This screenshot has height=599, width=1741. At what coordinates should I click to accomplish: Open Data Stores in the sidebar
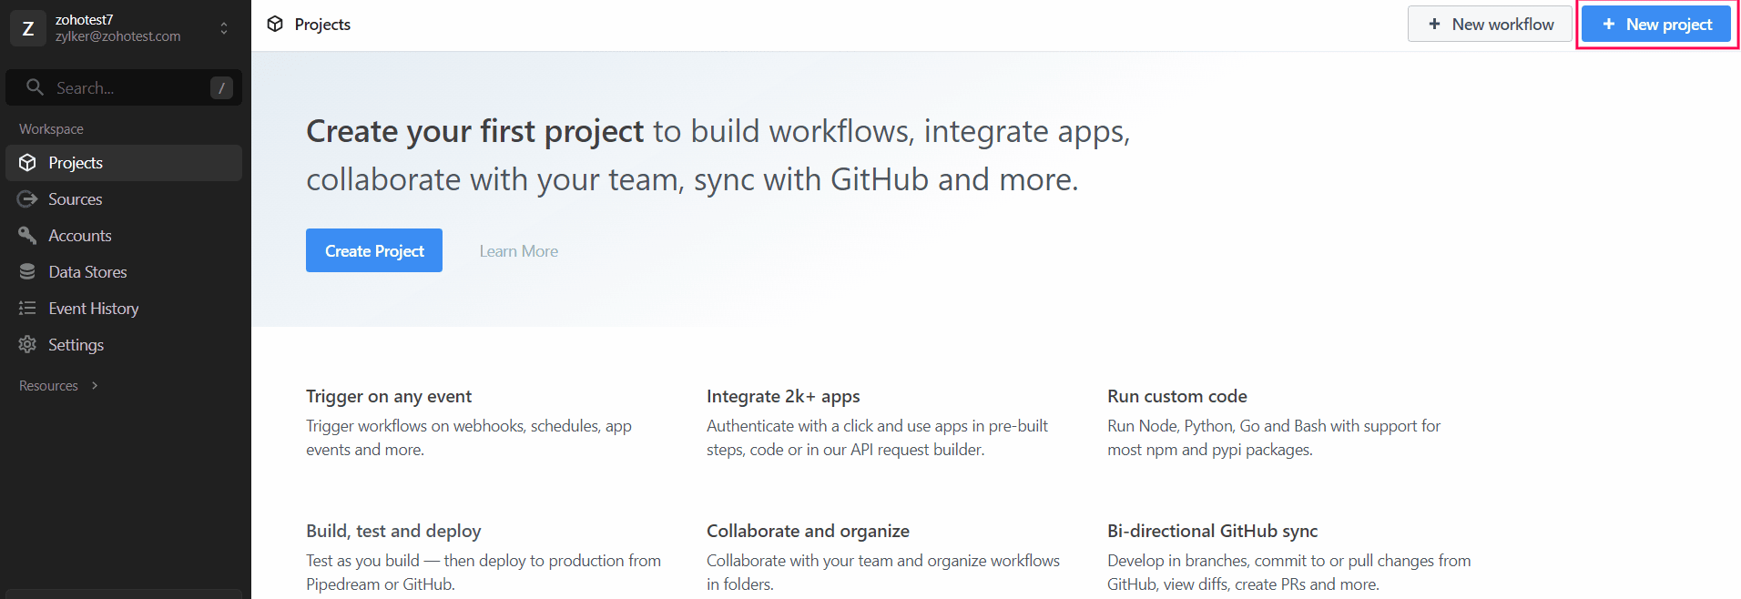[124, 272]
